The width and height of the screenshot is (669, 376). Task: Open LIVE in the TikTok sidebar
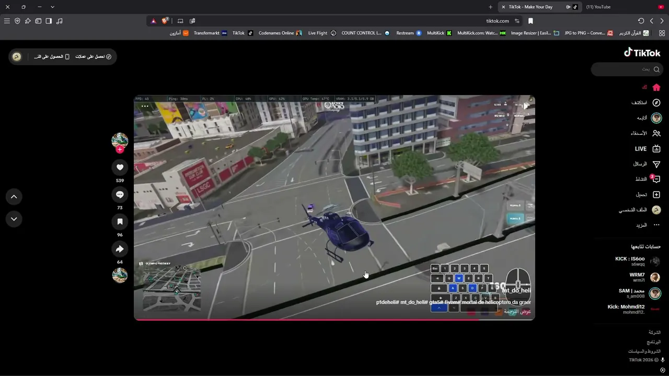(647, 149)
